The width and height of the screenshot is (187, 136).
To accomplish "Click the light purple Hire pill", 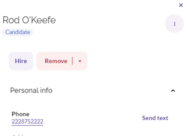I will pos(21,61).
